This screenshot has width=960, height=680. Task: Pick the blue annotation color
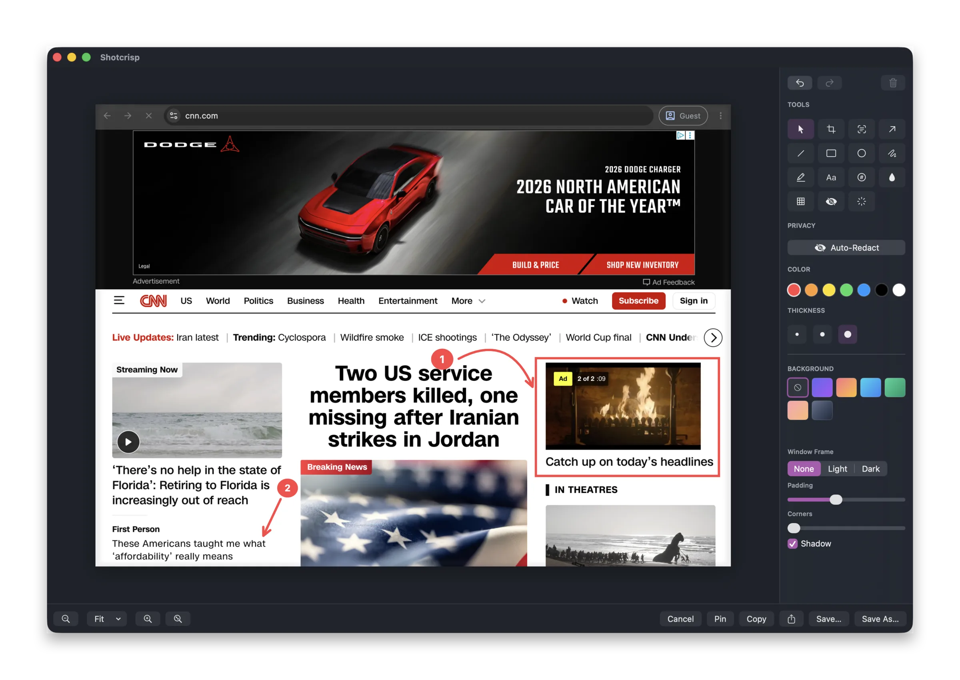tap(864, 290)
